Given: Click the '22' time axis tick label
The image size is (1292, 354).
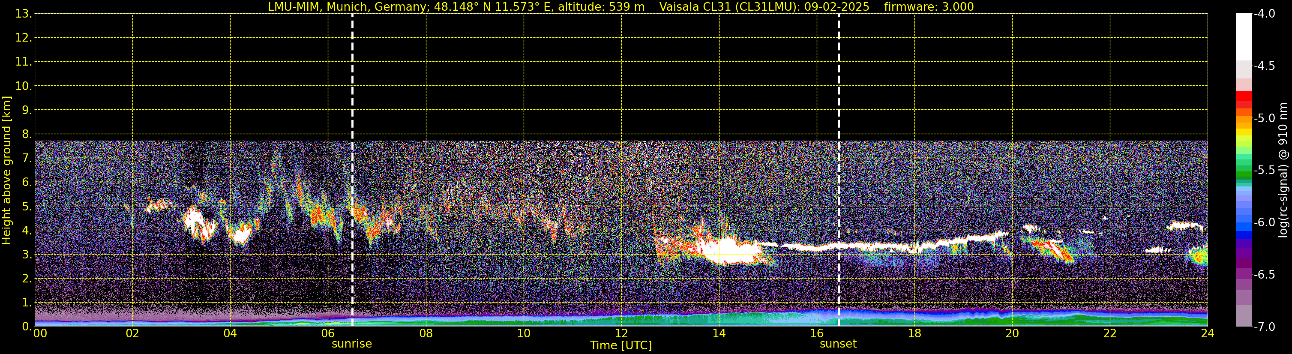Looking at the screenshot, I should coord(1110,333).
